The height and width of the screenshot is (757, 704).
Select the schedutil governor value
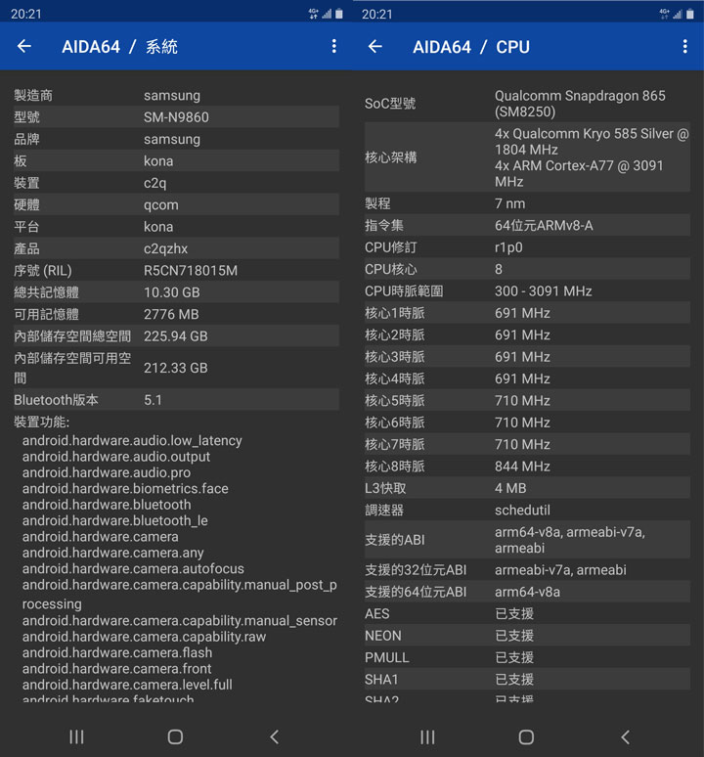pyautogui.click(x=522, y=510)
